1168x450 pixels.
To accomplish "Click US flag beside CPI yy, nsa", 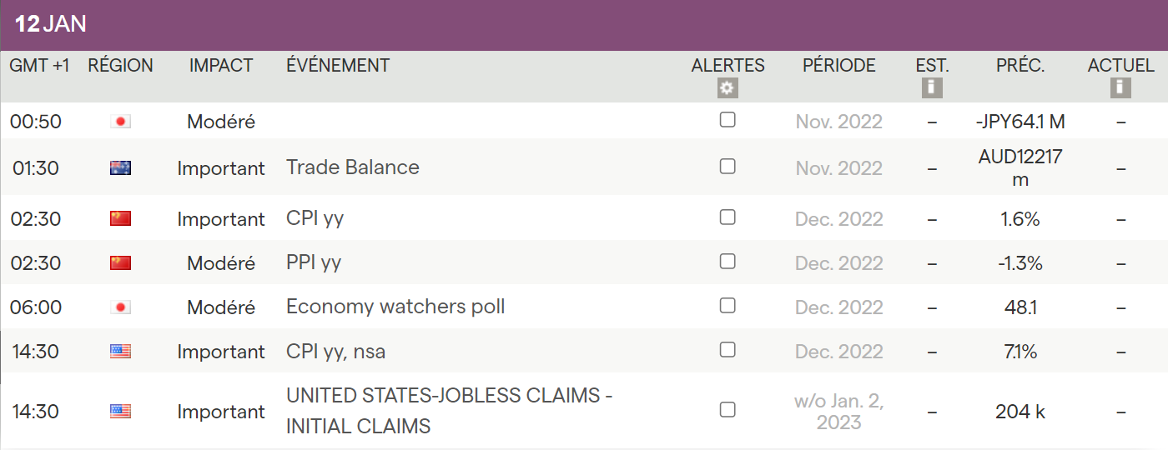I will coord(121,352).
